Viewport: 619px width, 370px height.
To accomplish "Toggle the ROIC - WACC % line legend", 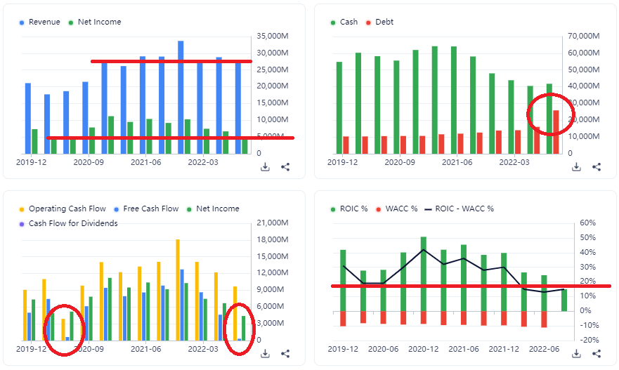I will coord(463,209).
